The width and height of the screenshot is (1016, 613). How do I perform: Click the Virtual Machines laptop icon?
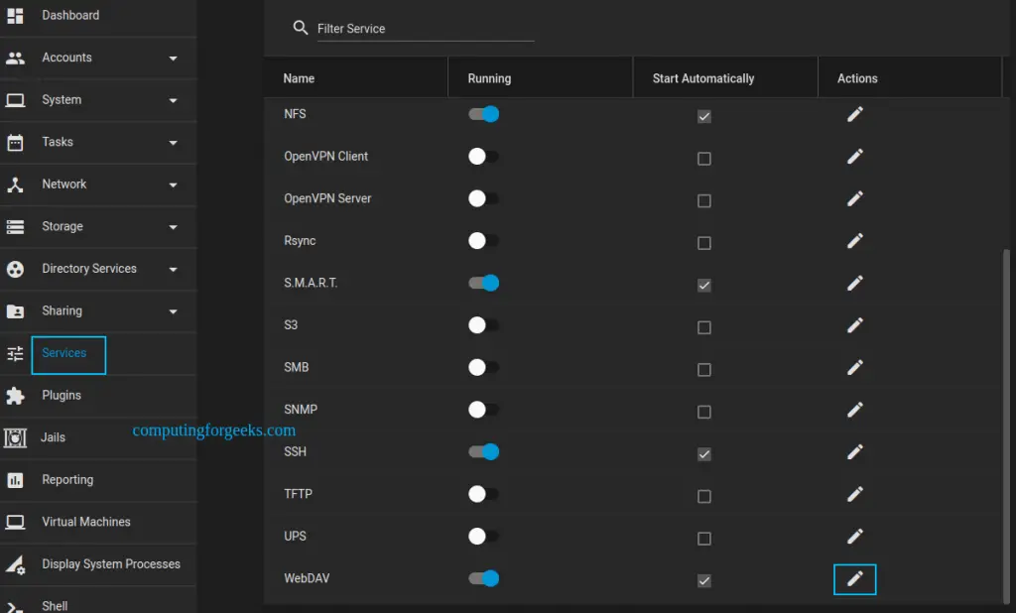tap(15, 523)
